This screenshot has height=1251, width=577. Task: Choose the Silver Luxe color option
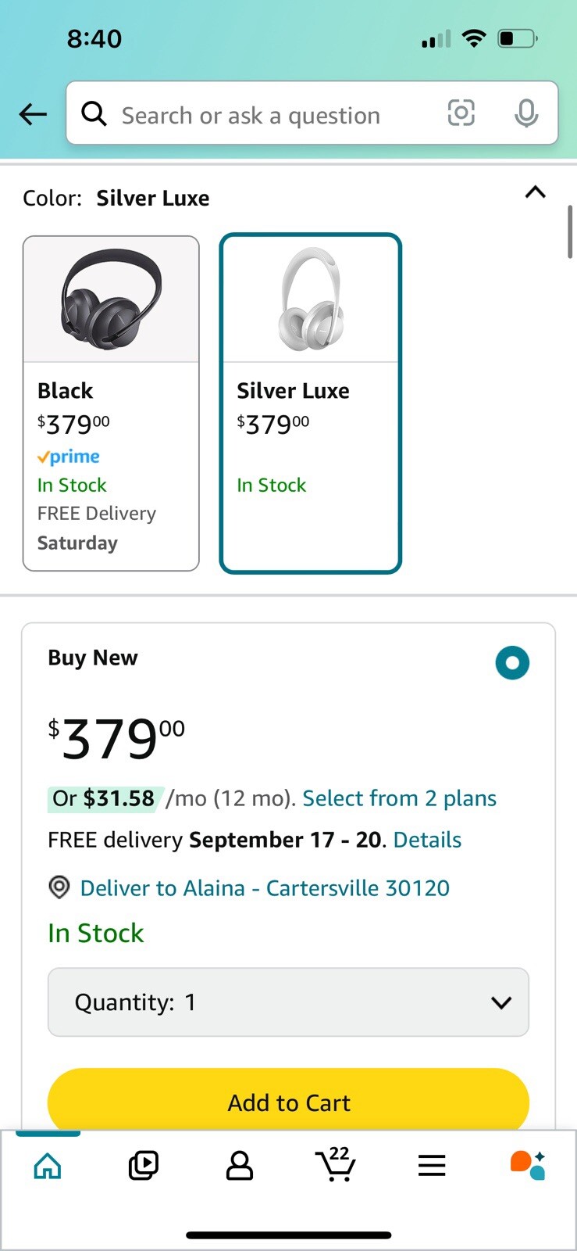[311, 403]
